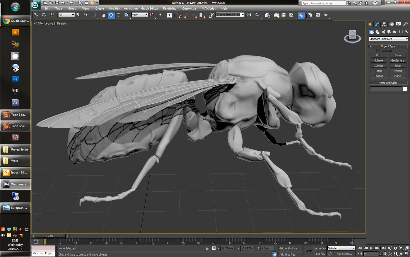Image resolution: width=410 pixels, height=257 pixels.
Task: Open the Rendering menu
Action: [x=170, y=8]
